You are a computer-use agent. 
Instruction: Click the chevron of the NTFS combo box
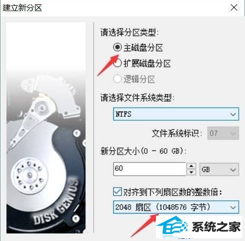click(x=233, y=114)
